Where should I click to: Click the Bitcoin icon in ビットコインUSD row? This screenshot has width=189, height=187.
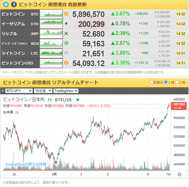pyautogui.click(x=66, y=63)
